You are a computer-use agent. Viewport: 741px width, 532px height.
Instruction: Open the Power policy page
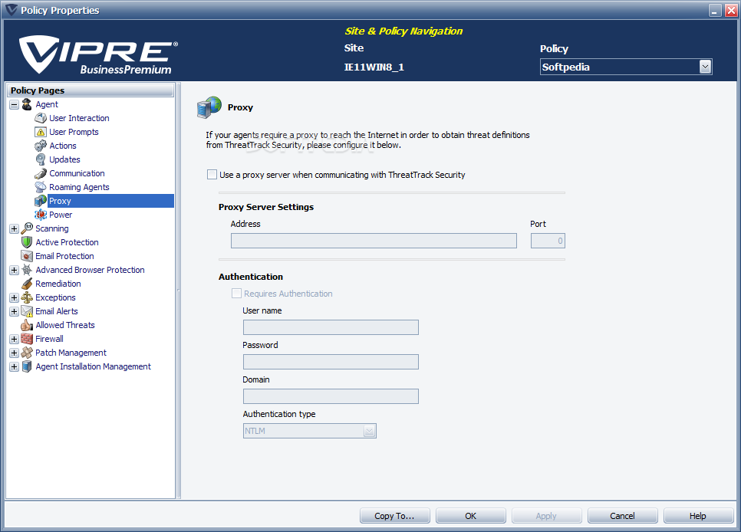[x=61, y=215]
